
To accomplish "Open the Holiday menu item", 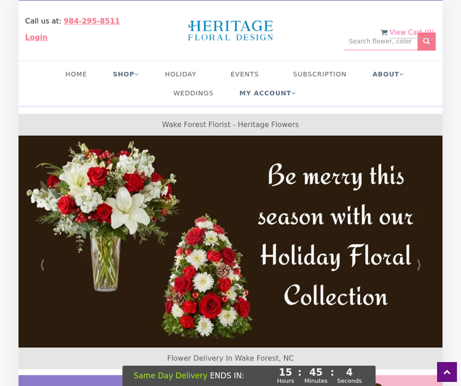I will (x=181, y=74).
